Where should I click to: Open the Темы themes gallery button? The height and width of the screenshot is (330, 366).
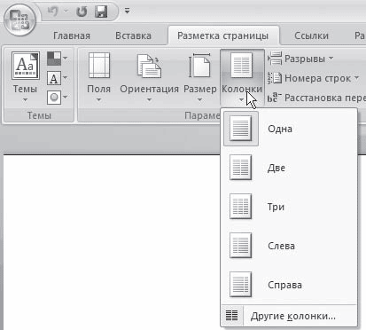25,77
